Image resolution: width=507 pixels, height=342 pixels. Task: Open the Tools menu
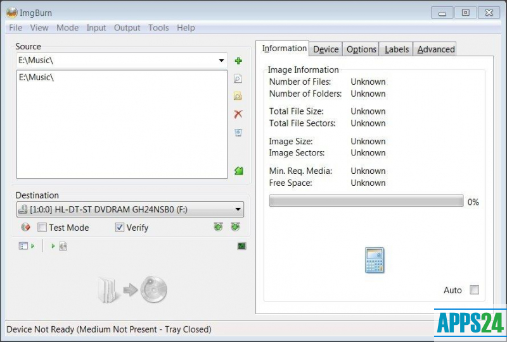(x=158, y=28)
